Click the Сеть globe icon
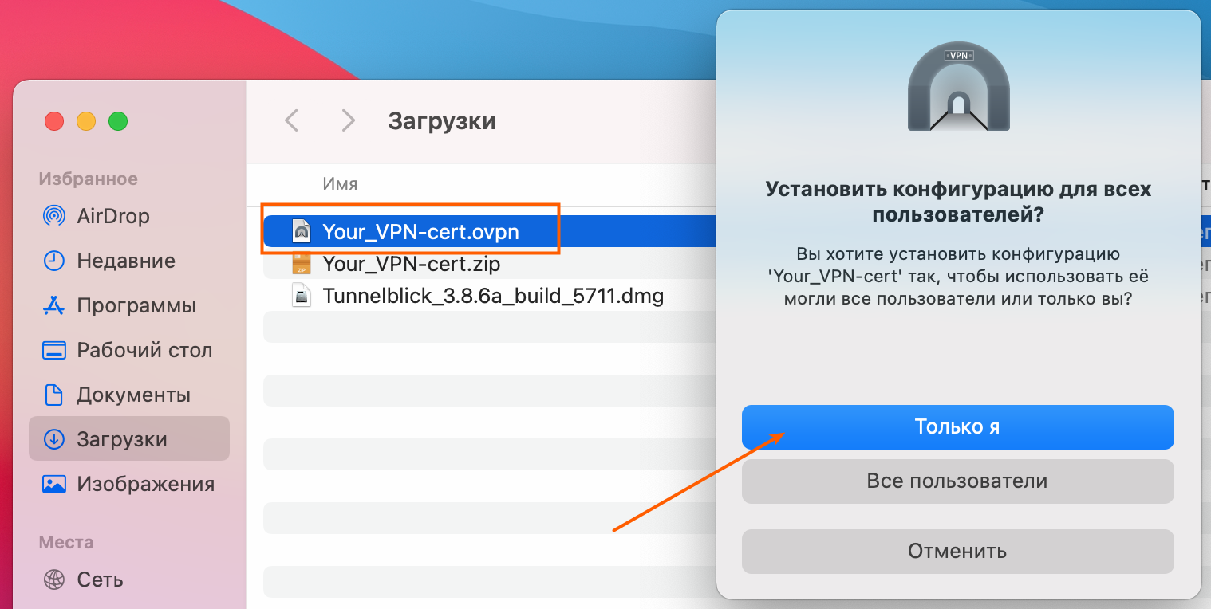This screenshot has height=609, width=1211. (53, 579)
